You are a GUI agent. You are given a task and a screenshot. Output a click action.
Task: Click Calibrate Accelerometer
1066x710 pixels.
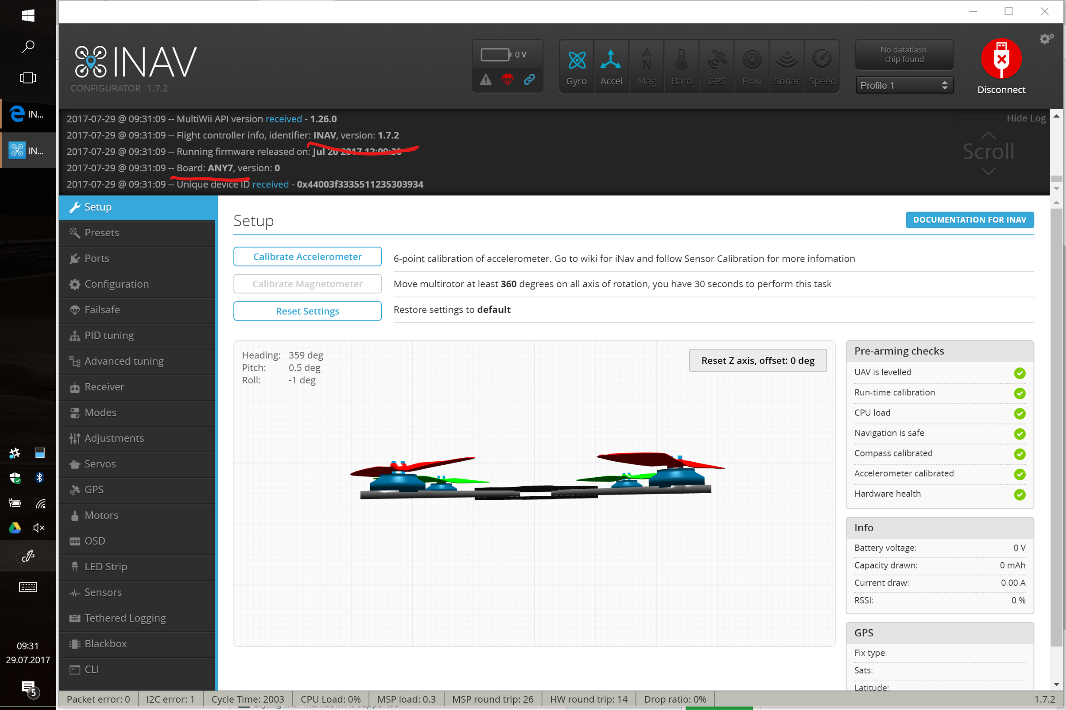click(307, 256)
